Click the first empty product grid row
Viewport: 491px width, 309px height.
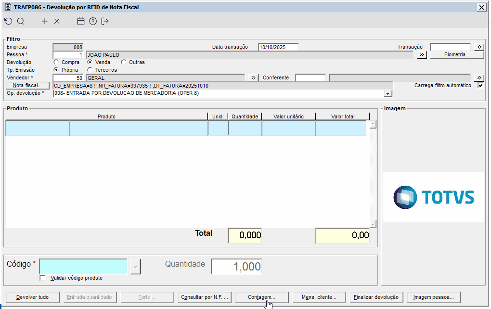(x=186, y=128)
